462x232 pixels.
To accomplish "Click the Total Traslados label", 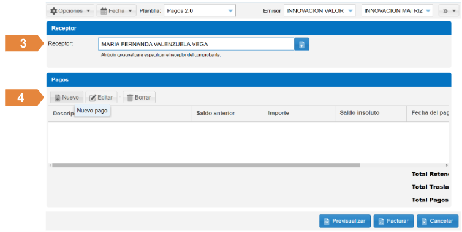I will pos(430,187).
